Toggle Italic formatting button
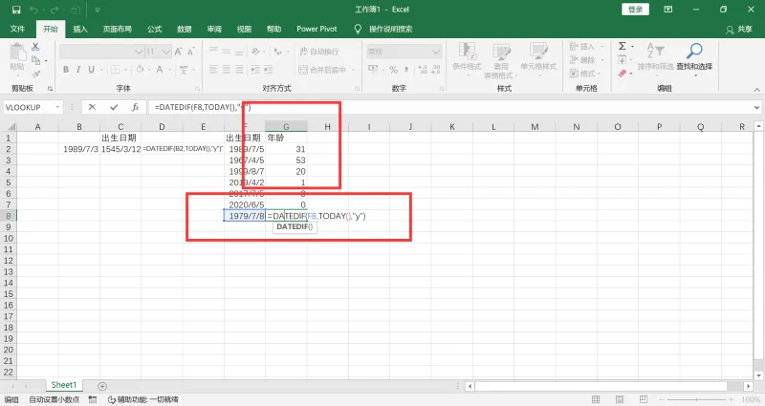This screenshot has width=765, height=406. [78, 70]
